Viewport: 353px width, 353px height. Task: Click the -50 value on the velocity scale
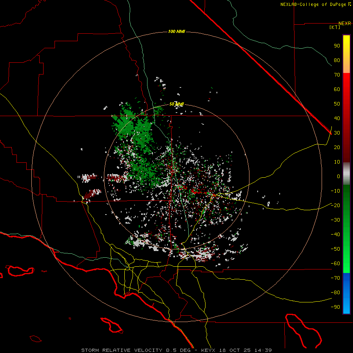pyautogui.click(x=335, y=249)
